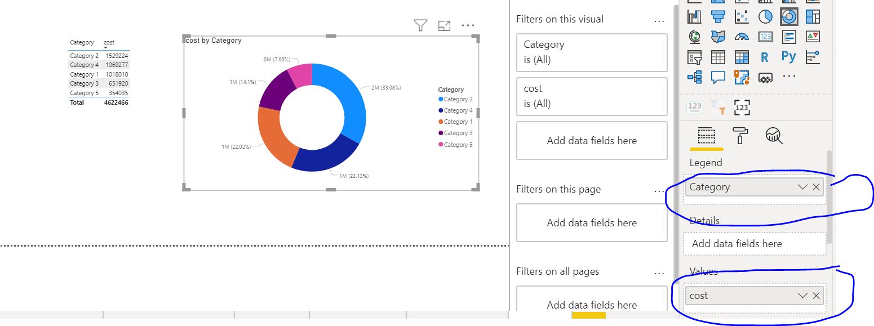
Task: Open ellipsis next to Filters on this page
Action: [x=659, y=191]
